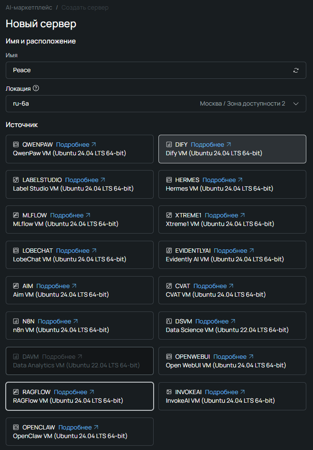Click the DSVM card icon

click(x=169, y=321)
